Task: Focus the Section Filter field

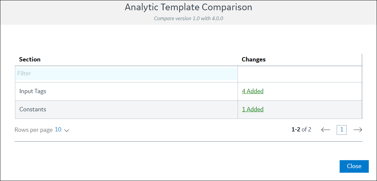Action: coord(127,74)
